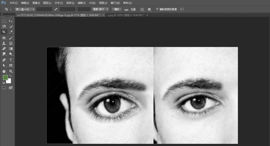Select the Eraser tool

[4, 49]
